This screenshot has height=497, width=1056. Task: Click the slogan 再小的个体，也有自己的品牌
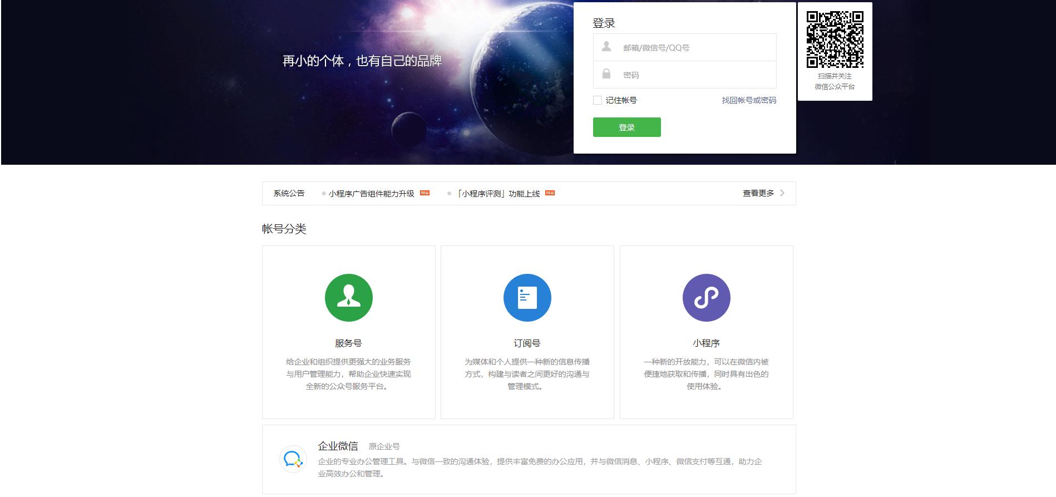click(362, 61)
